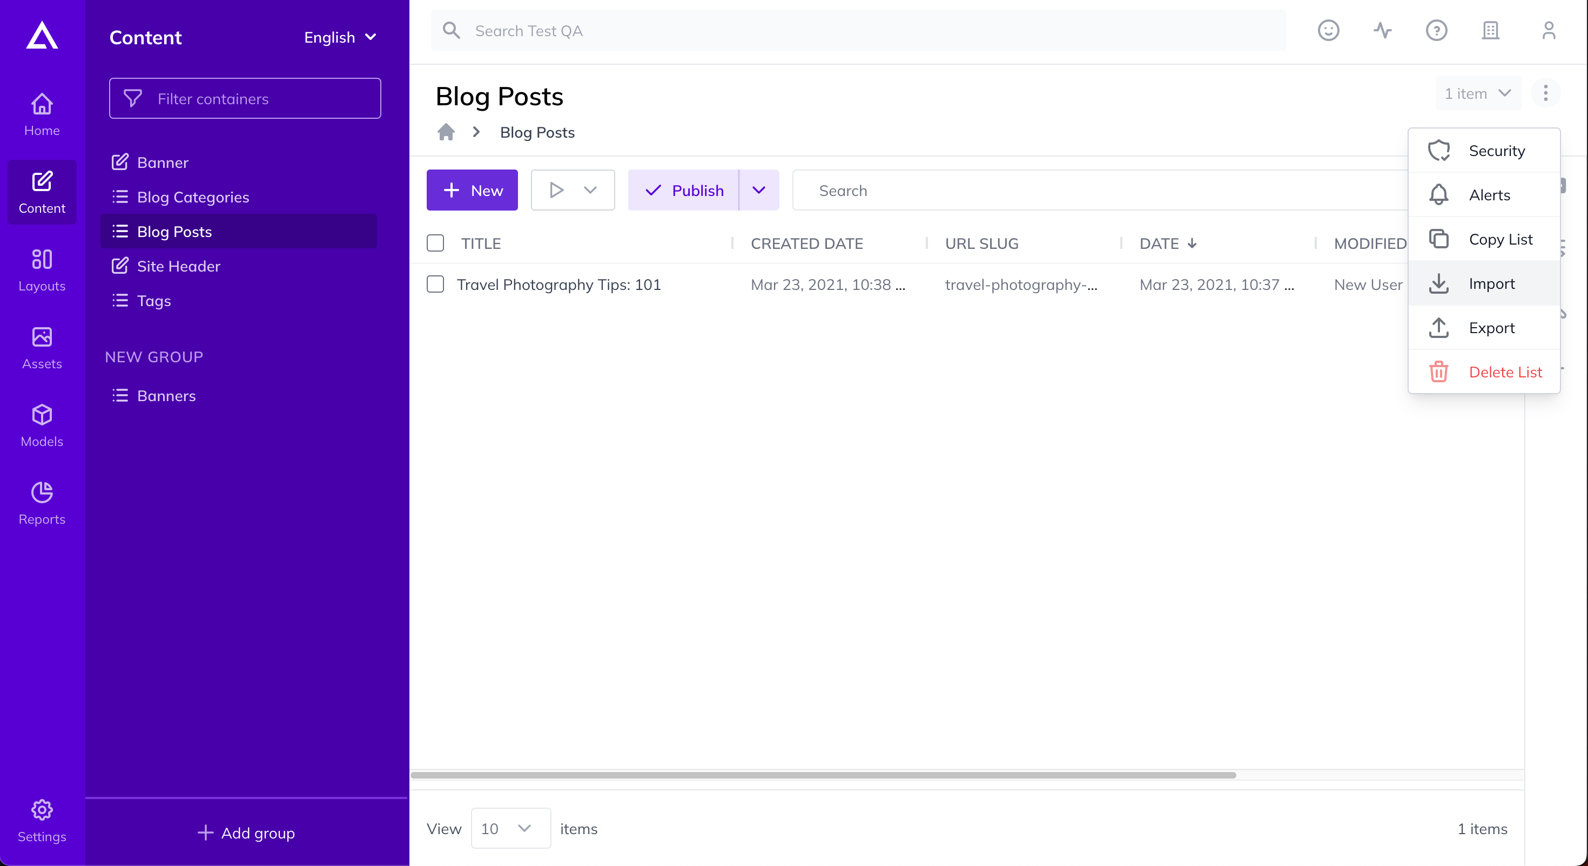Open the user profile icon
The image size is (1588, 866).
click(x=1549, y=30)
